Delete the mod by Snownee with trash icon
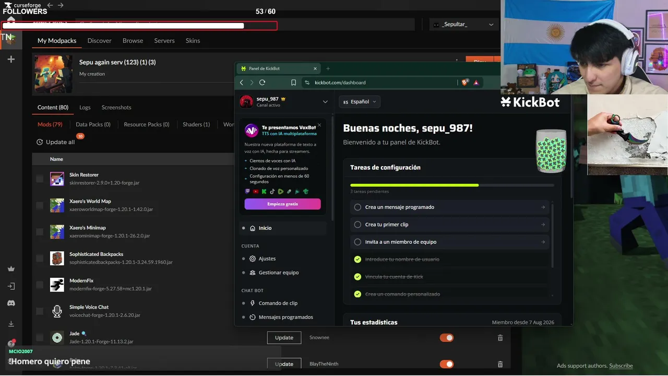This screenshot has width=668, height=376. (500, 338)
